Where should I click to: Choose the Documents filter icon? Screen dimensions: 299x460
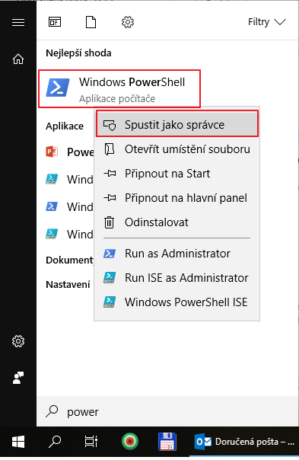[x=91, y=22]
